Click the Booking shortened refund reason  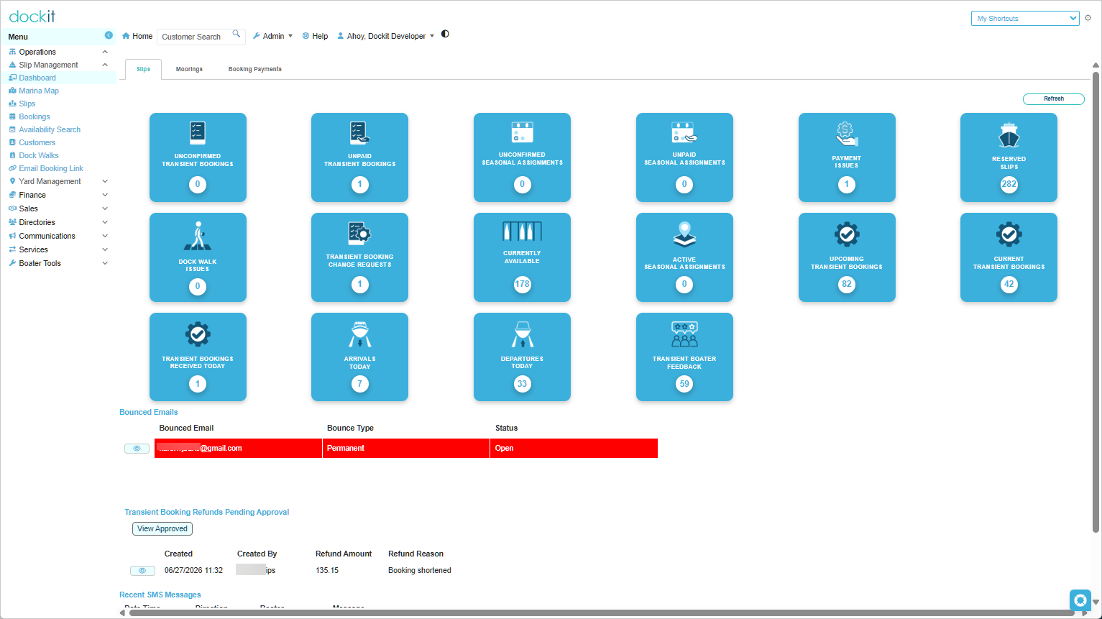[x=420, y=570]
